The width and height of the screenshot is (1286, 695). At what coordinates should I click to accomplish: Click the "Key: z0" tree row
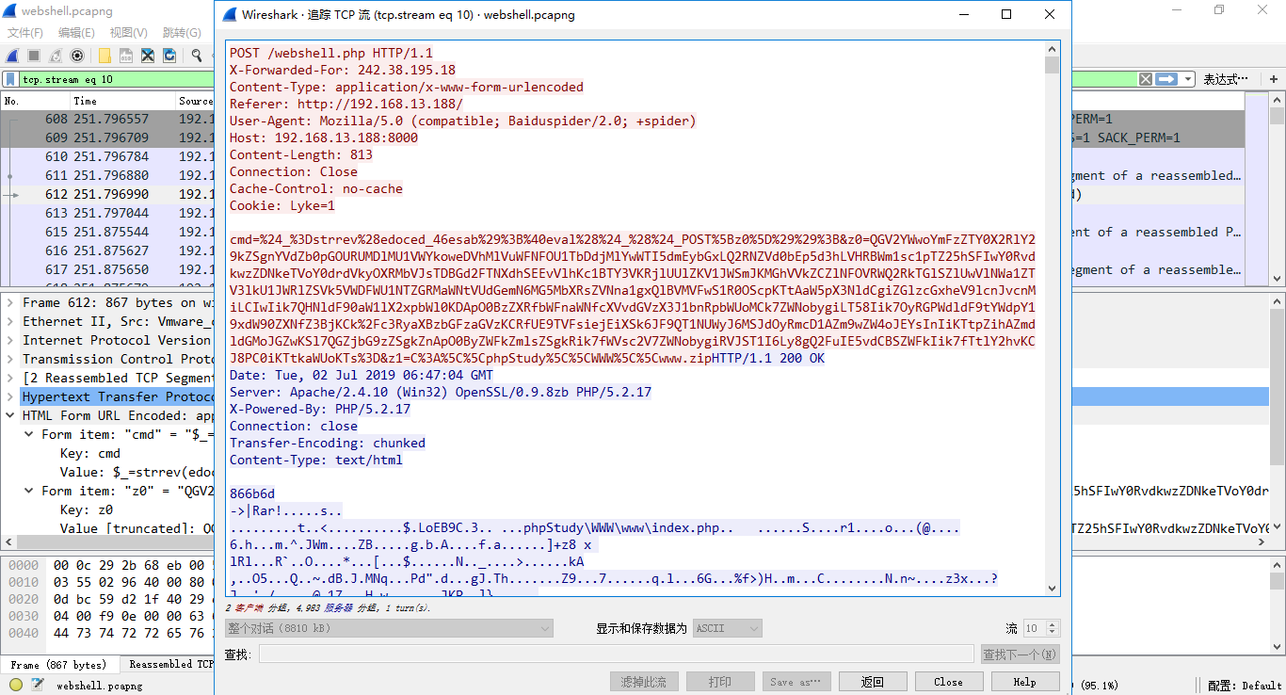[x=87, y=509]
